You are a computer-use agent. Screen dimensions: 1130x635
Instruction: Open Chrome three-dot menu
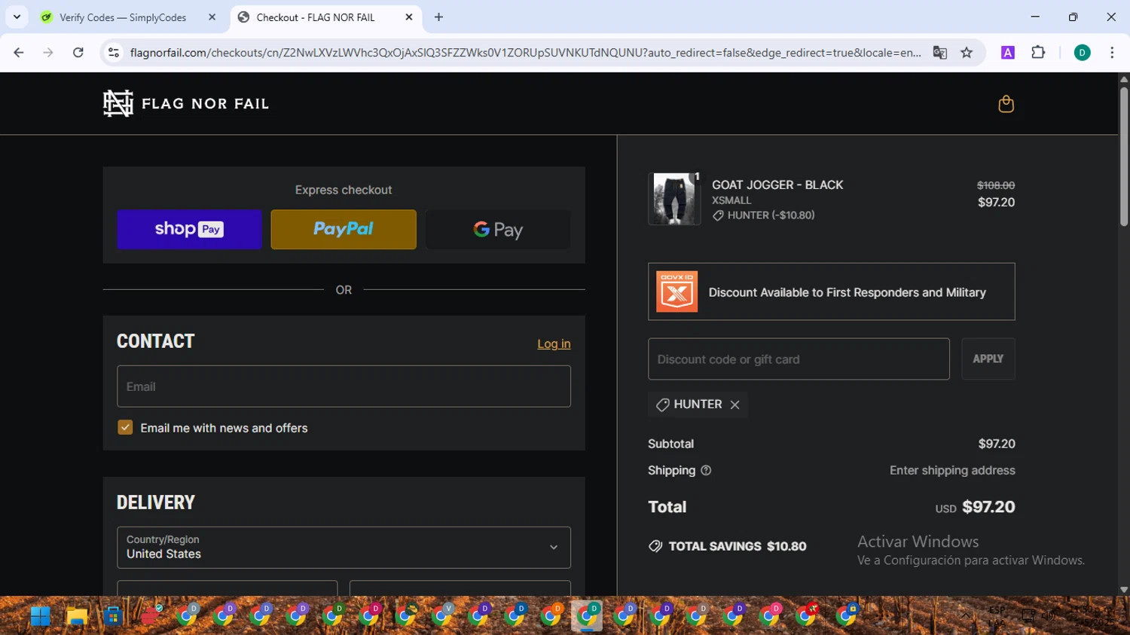click(x=1112, y=53)
